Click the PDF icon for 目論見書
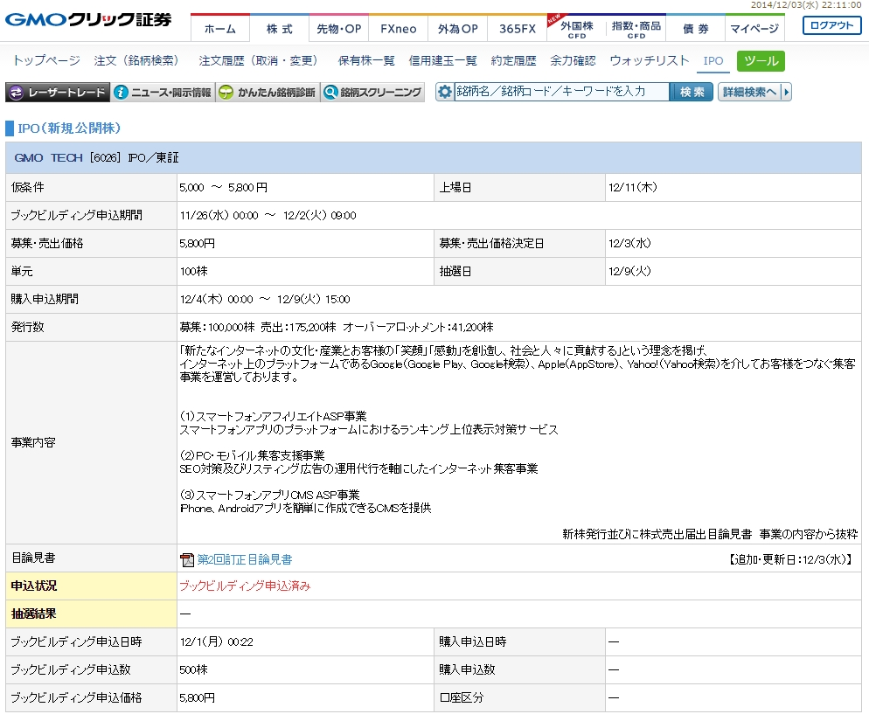Viewport: 869px width, 721px height. point(186,559)
